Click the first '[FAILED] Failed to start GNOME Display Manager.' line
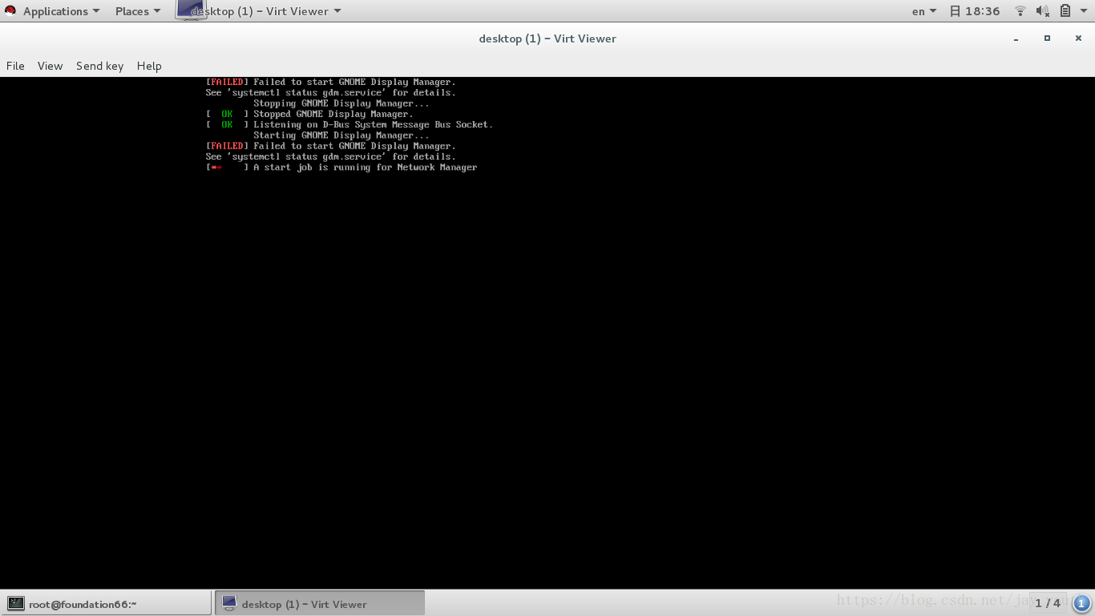Screen dimensions: 1095x616 coord(331,82)
